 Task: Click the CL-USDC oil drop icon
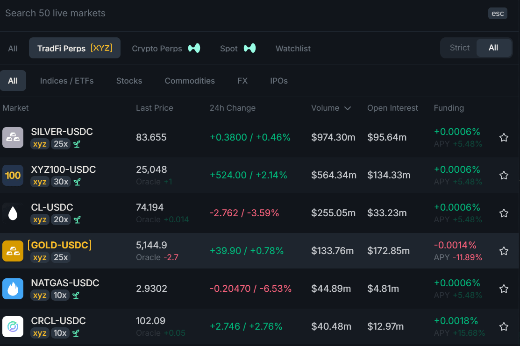(13, 213)
